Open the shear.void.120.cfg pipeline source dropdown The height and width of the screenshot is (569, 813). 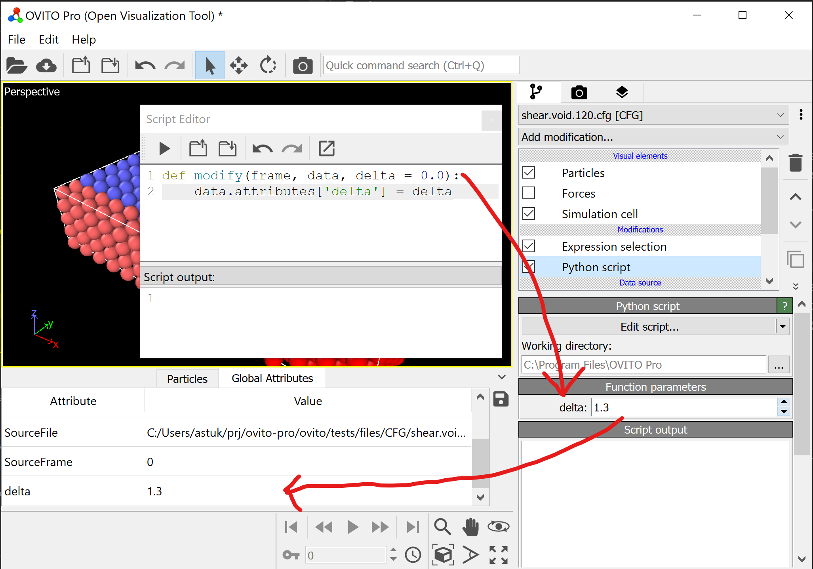pyautogui.click(x=653, y=115)
